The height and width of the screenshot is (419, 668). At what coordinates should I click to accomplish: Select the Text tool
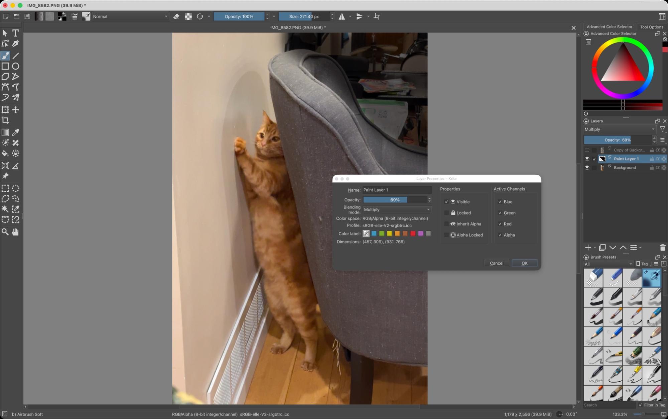[x=15, y=33]
